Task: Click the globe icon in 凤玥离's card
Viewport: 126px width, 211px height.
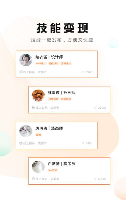Action: (x=21, y=143)
